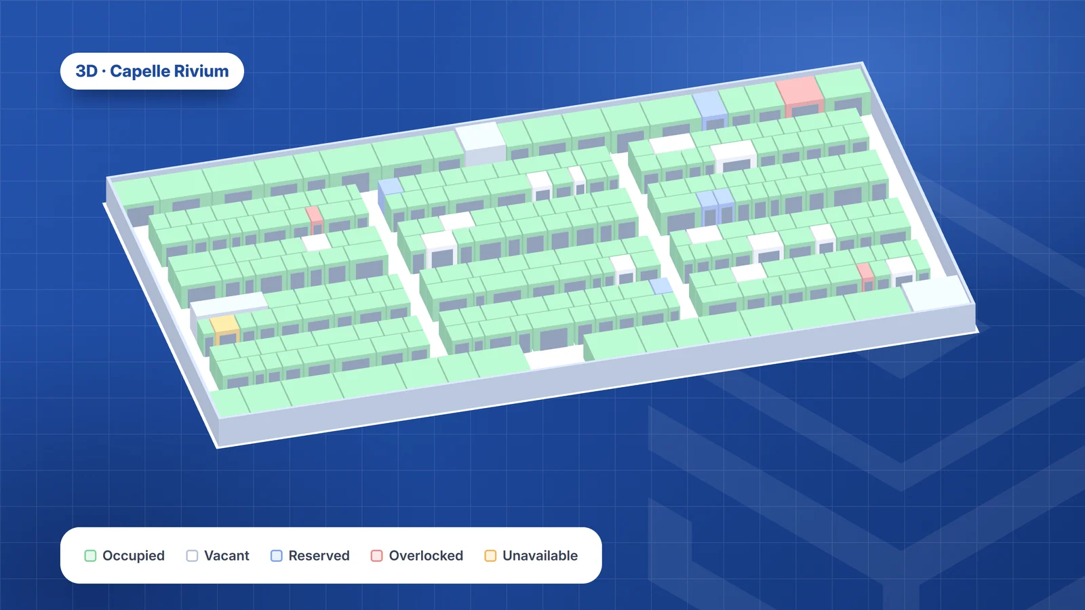Click the 'Reserved' legend text
The height and width of the screenshot is (610, 1085).
point(319,556)
